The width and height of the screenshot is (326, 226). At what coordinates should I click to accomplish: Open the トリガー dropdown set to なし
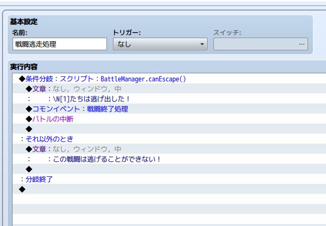coord(160,44)
